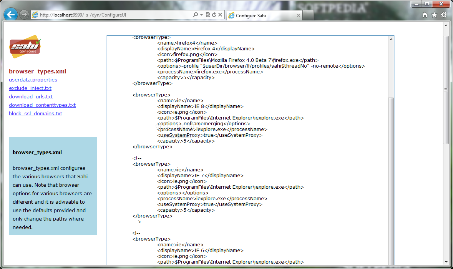Click the text area scroll up arrow

click(391, 39)
